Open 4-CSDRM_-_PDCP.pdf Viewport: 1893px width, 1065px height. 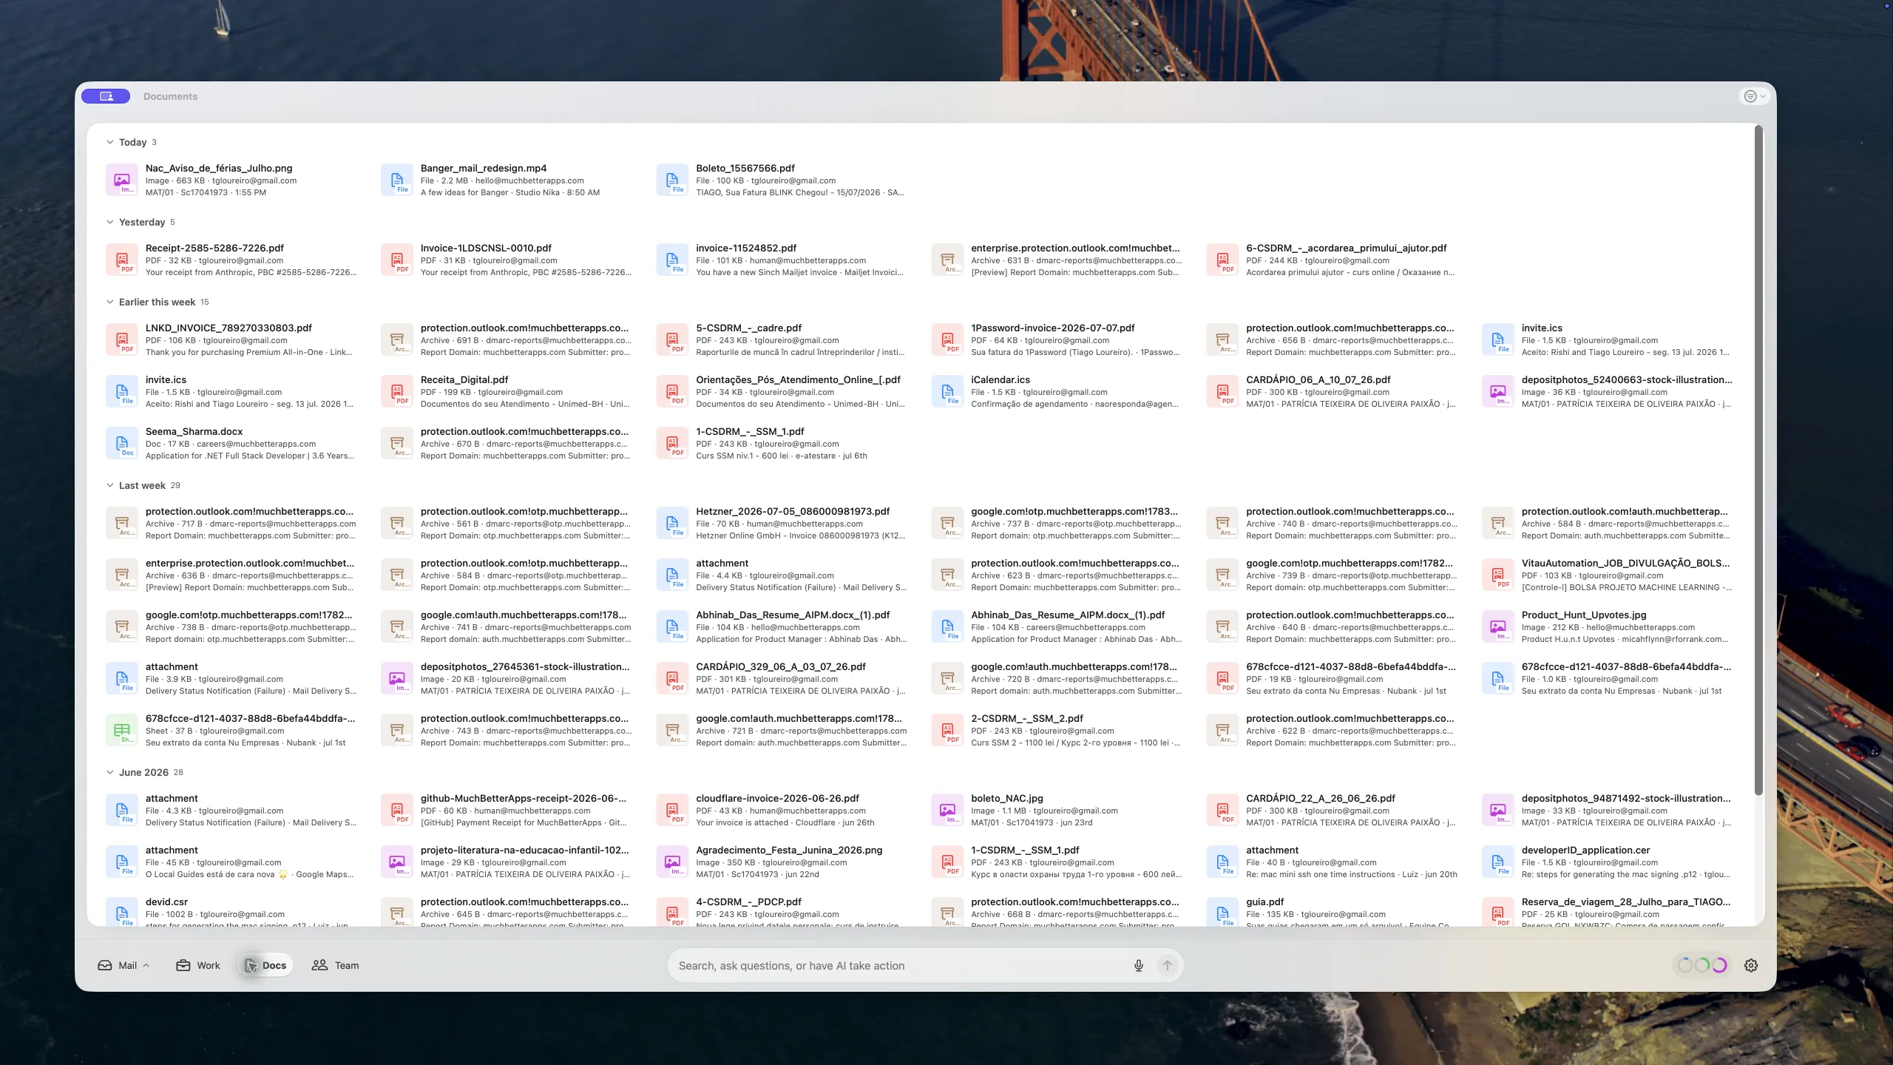pos(782,912)
